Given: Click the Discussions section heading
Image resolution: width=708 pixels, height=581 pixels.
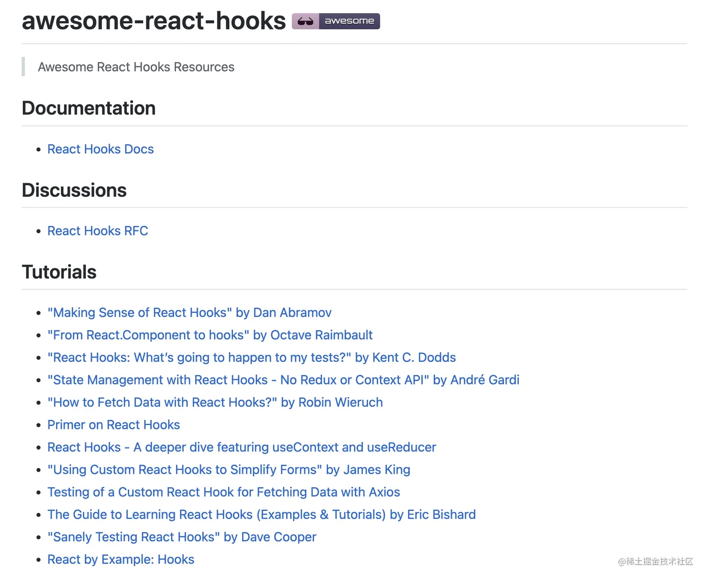Looking at the screenshot, I should tap(74, 190).
